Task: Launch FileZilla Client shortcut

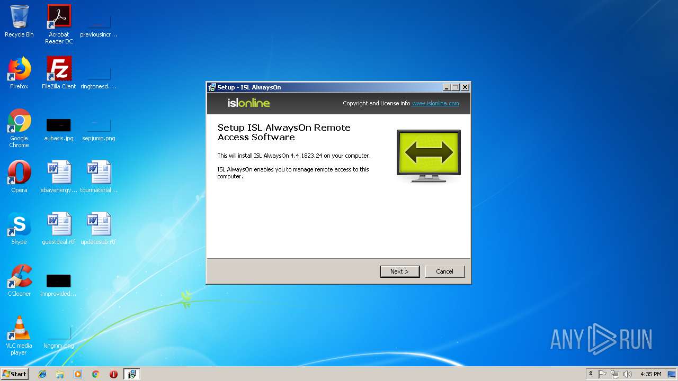Action: [x=59, y=73]
